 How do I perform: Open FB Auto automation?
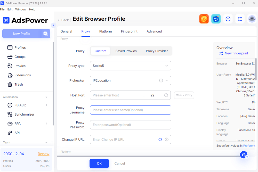[x=17, y=105]
